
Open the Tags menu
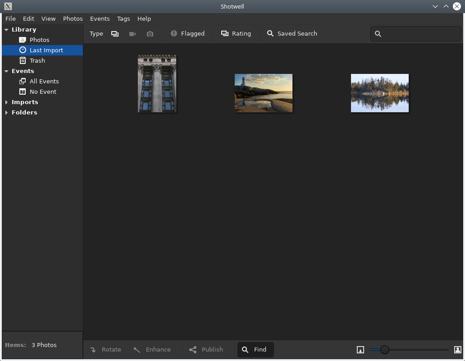point(123,18)
